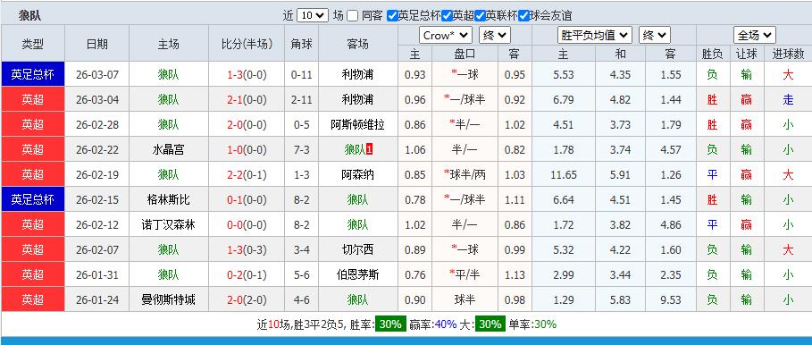
Task: Click the 英足总杯 label on the 26-02-15 row
Action: click(x=33, y=199)
